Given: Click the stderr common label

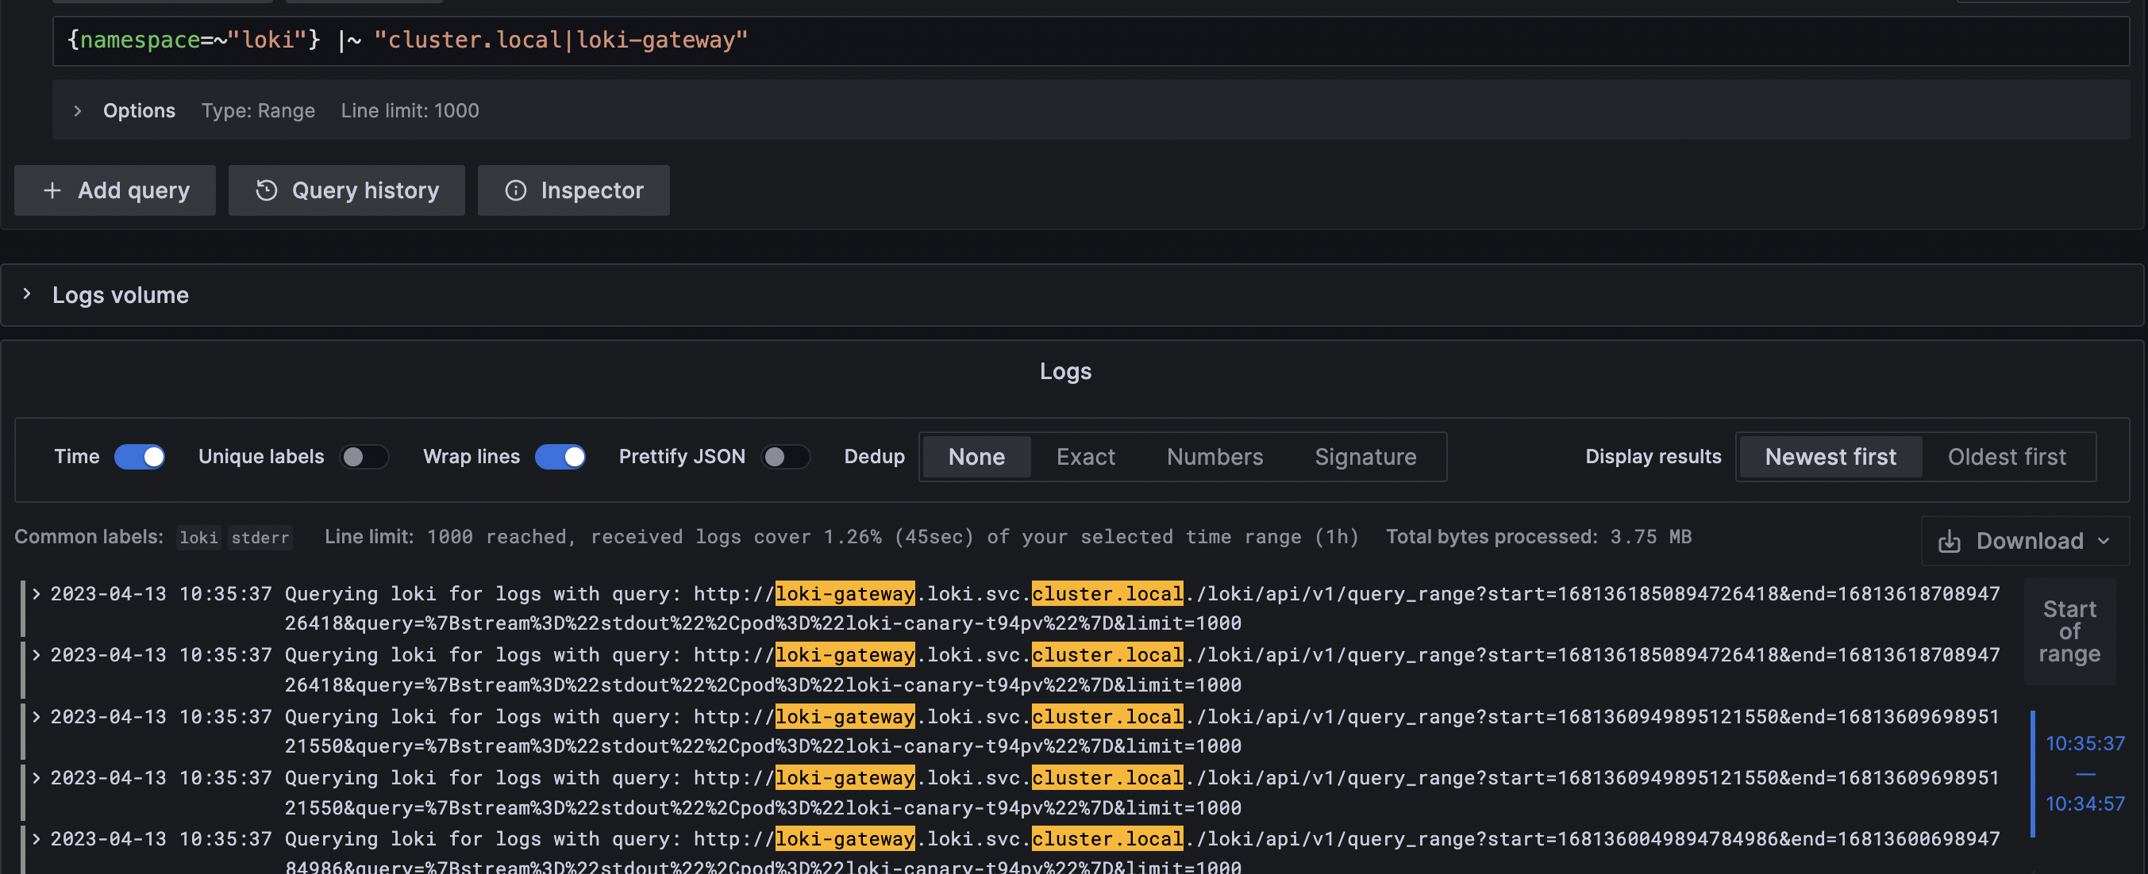Looking at the screenshot, I should pyautogui.click(x=260, y=539).
